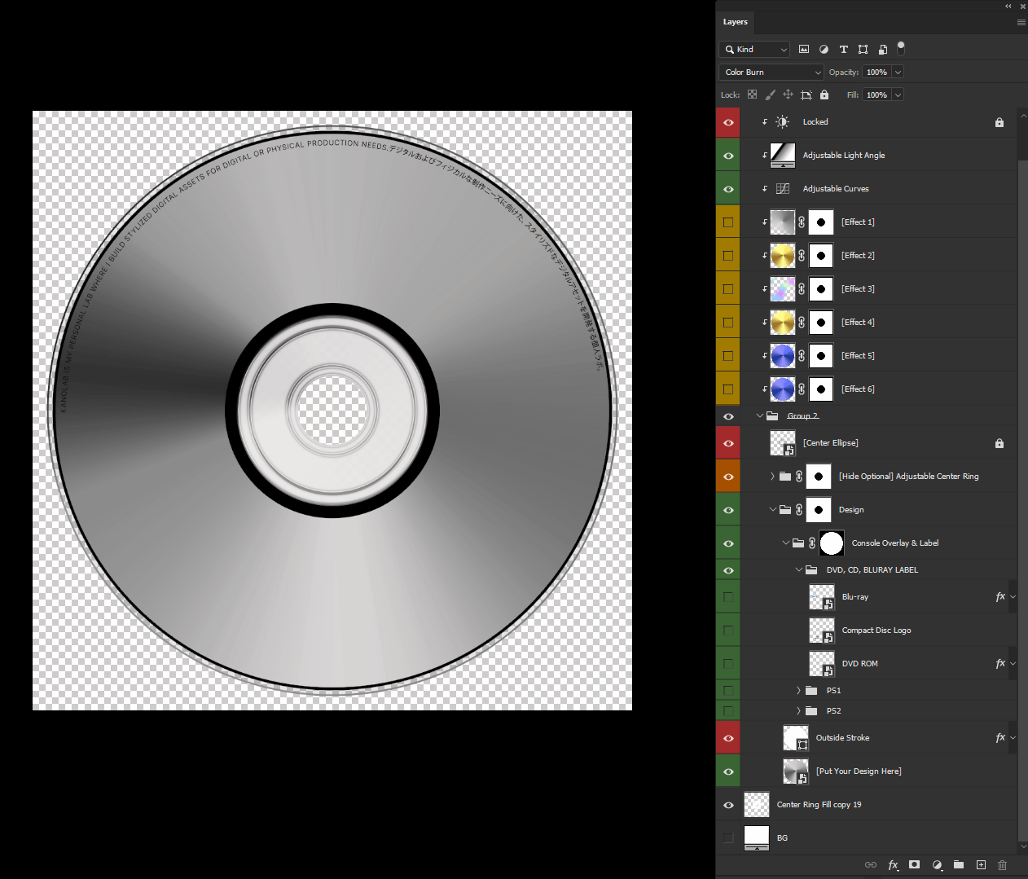This screenshot has width=1028, height=879.
Task: Click Link layers icon at panel bottom
Action: coord(871,864)
